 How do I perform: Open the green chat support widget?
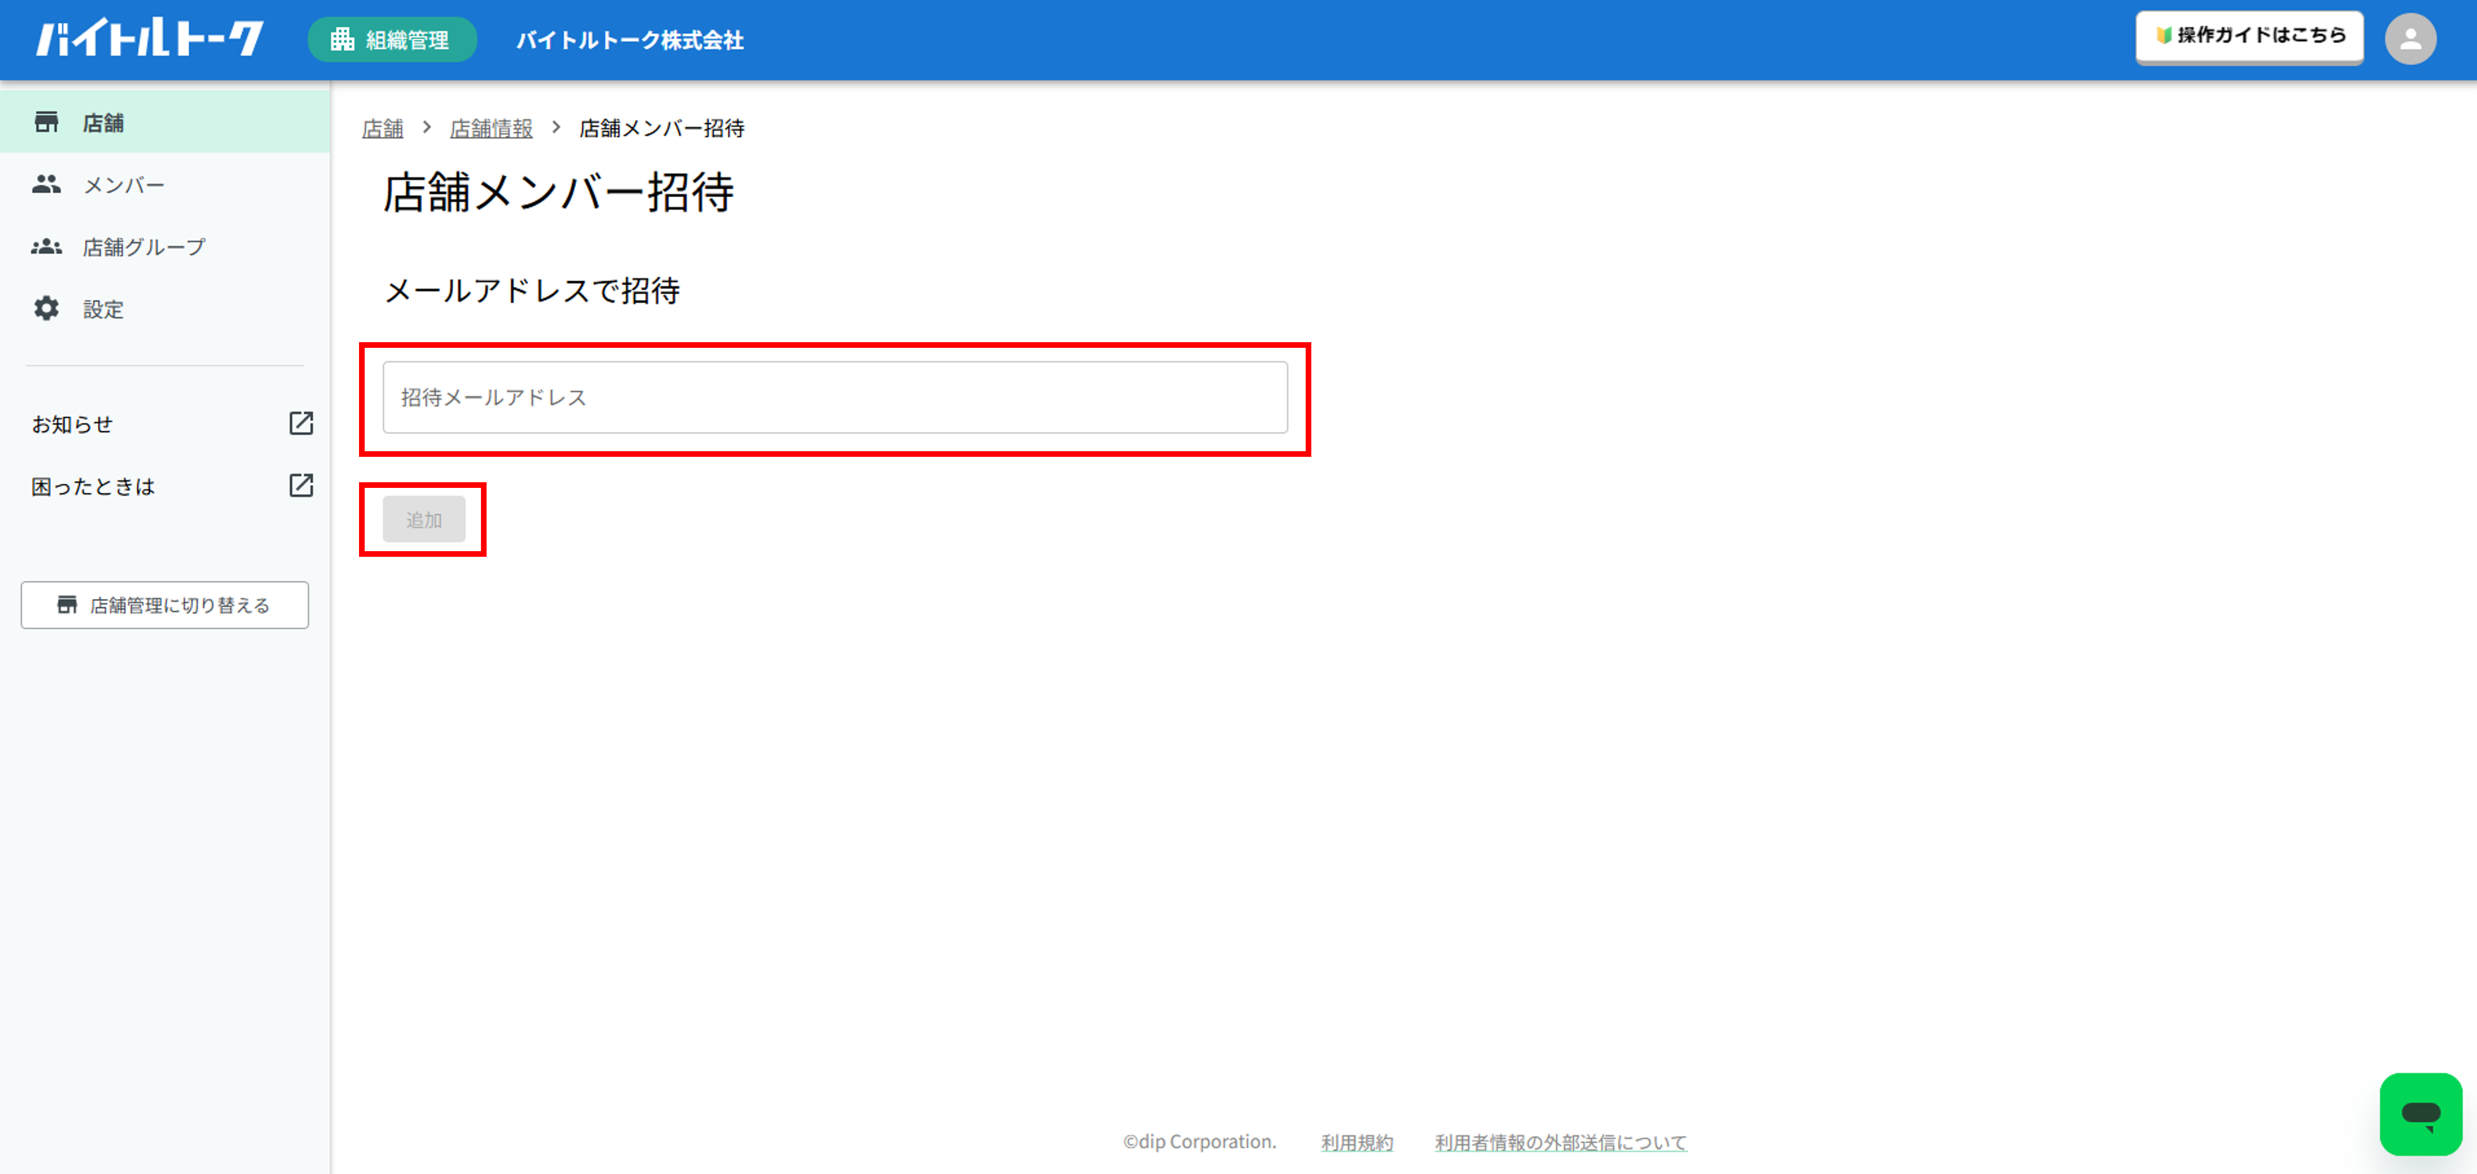tap(2420, 1114)
